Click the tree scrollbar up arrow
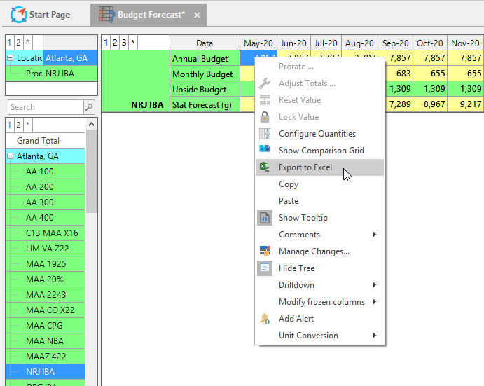 tap(91, 124)
